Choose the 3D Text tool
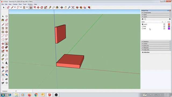The image size is (172, 97). tap(6, 63)
